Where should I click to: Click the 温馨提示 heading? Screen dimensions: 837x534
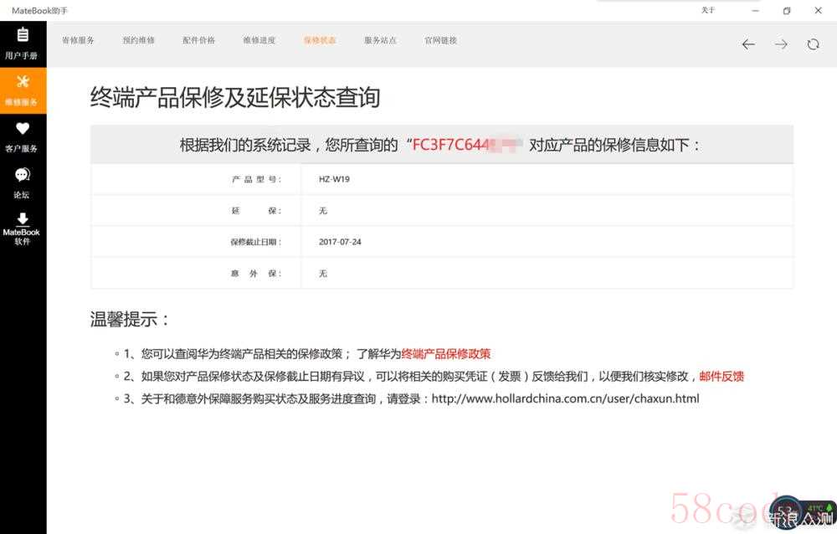(x=129, y=320)
